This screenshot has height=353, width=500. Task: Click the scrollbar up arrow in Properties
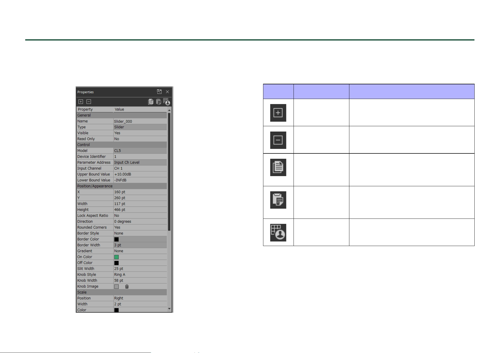point(169,110)
